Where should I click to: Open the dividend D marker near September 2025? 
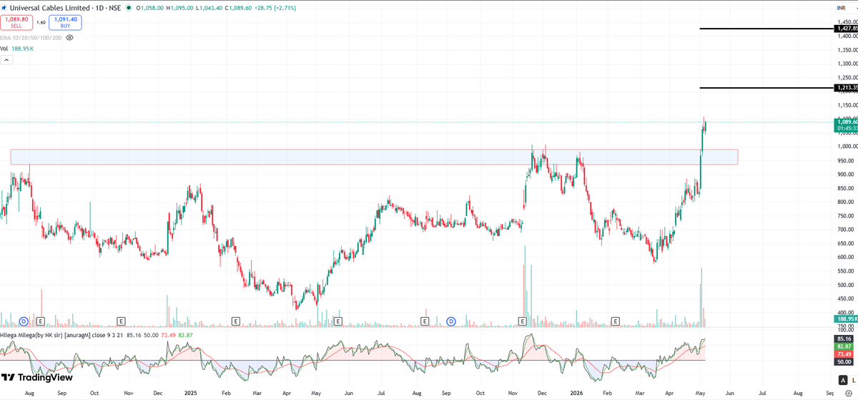pos(451,321)
